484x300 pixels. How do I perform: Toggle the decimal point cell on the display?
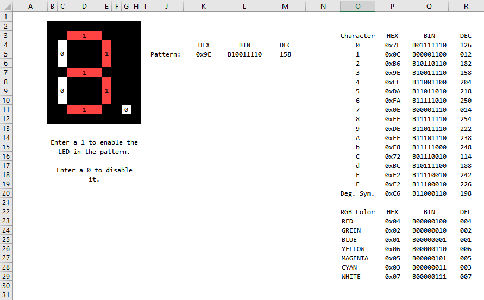[x=126, y=110]
